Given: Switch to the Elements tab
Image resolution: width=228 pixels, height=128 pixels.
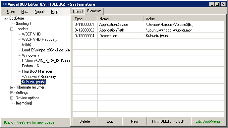Looking at the screenshot, I should pyautogui.click(x=94, y=11).
